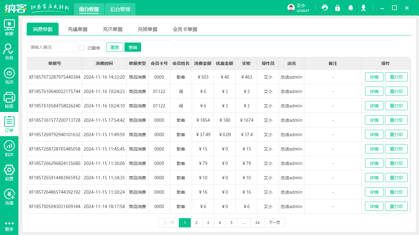Select the 兑换单据 tab
419x235 pixels.
point(148,29)
